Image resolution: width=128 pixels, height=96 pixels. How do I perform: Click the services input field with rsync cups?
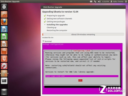point(82,76)
